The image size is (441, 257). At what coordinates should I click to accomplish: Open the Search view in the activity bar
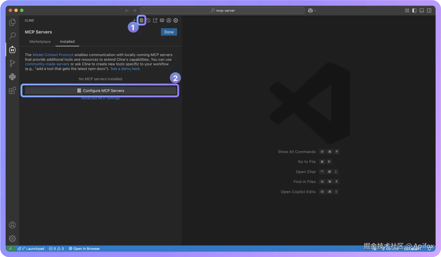(x=12, y=36)
